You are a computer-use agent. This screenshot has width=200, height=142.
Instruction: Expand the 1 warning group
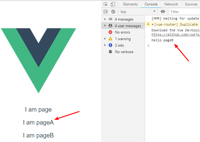pos(105,39)
